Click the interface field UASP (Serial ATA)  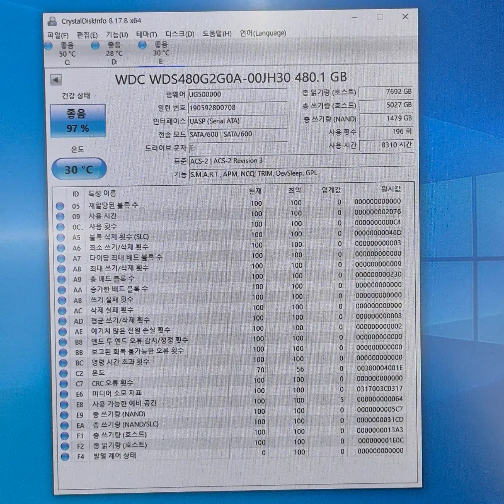pos(238,121)
